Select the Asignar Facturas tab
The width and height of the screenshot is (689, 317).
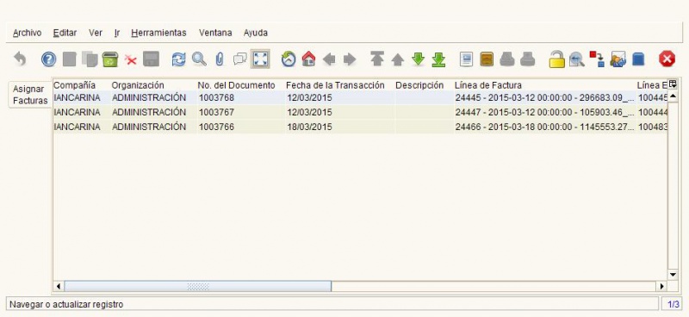coord(30,95)
